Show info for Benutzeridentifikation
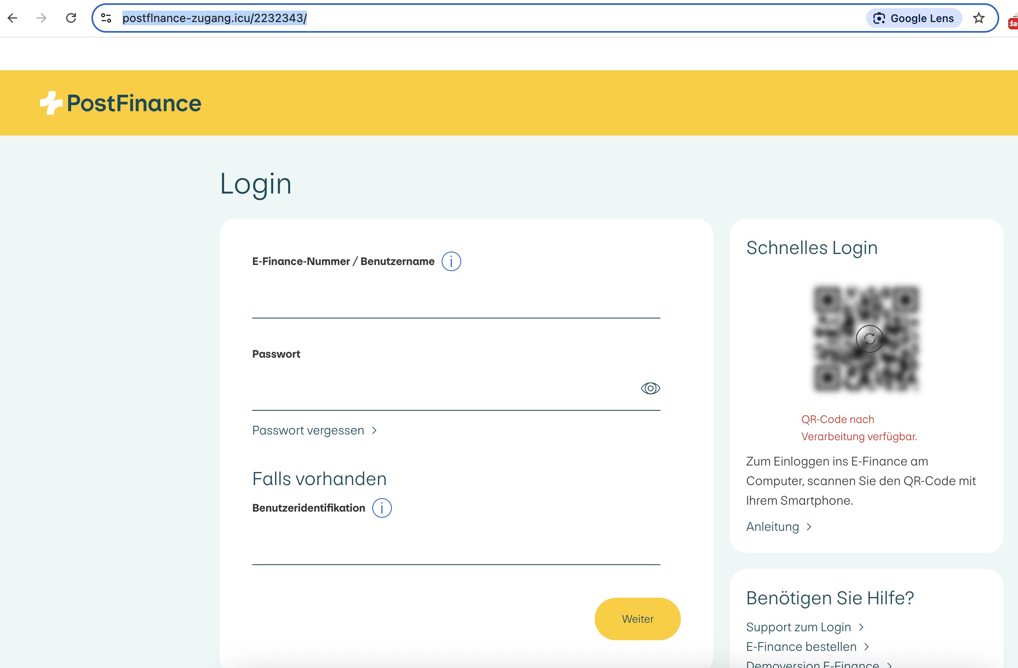This screenshot has height=668, width=1018. (382, 508)
